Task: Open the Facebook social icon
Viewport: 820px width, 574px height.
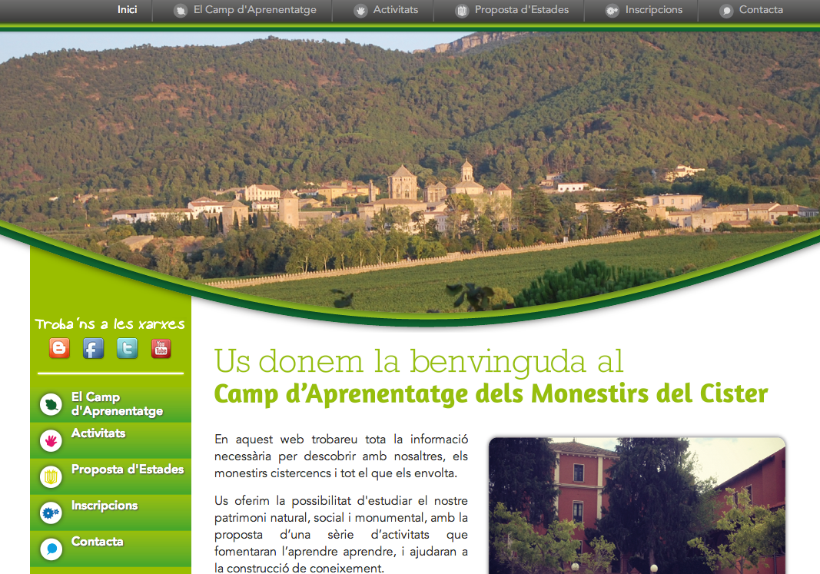Action: [x=93, y=348]
